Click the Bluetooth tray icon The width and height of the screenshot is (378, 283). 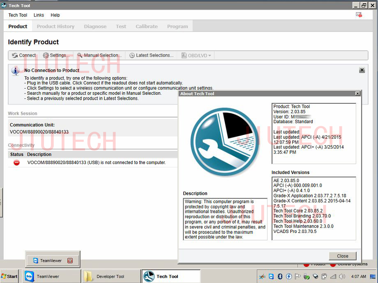pyautogui.click(x=280, y=276)
